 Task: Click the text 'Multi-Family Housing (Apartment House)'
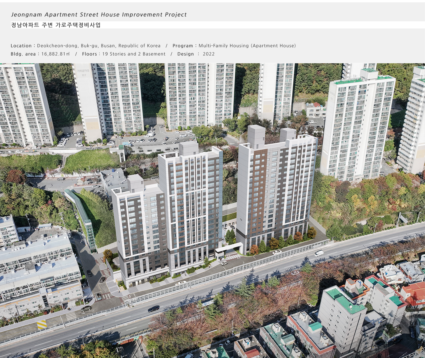click(247, 46)
